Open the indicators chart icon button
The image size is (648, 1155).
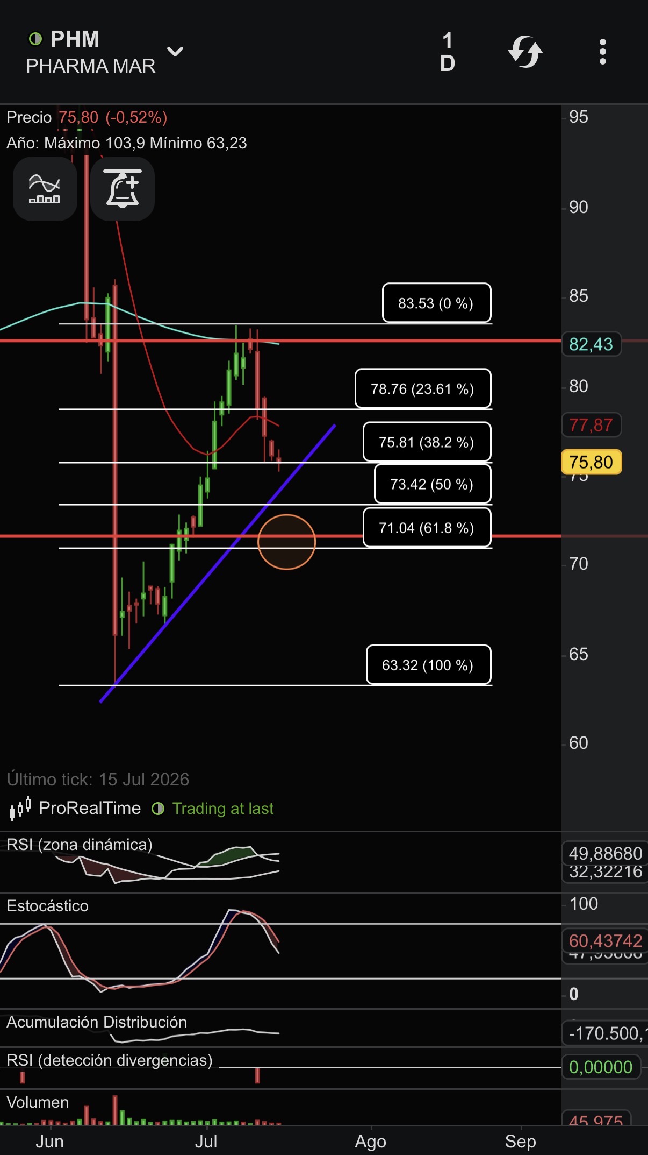[45, 189]
